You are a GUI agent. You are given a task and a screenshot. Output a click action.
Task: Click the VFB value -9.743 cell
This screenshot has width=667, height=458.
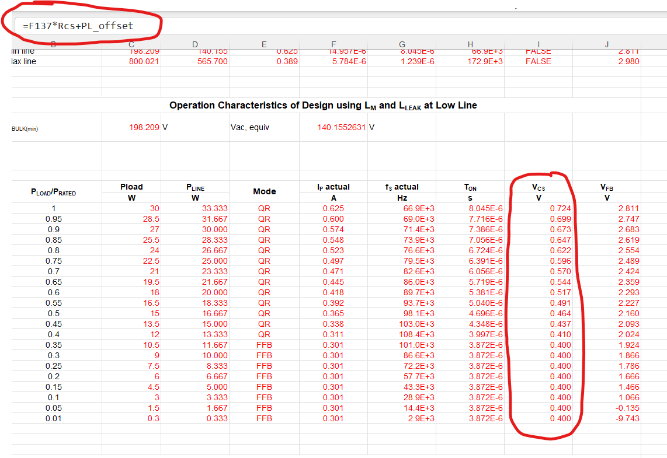[607, 418]
